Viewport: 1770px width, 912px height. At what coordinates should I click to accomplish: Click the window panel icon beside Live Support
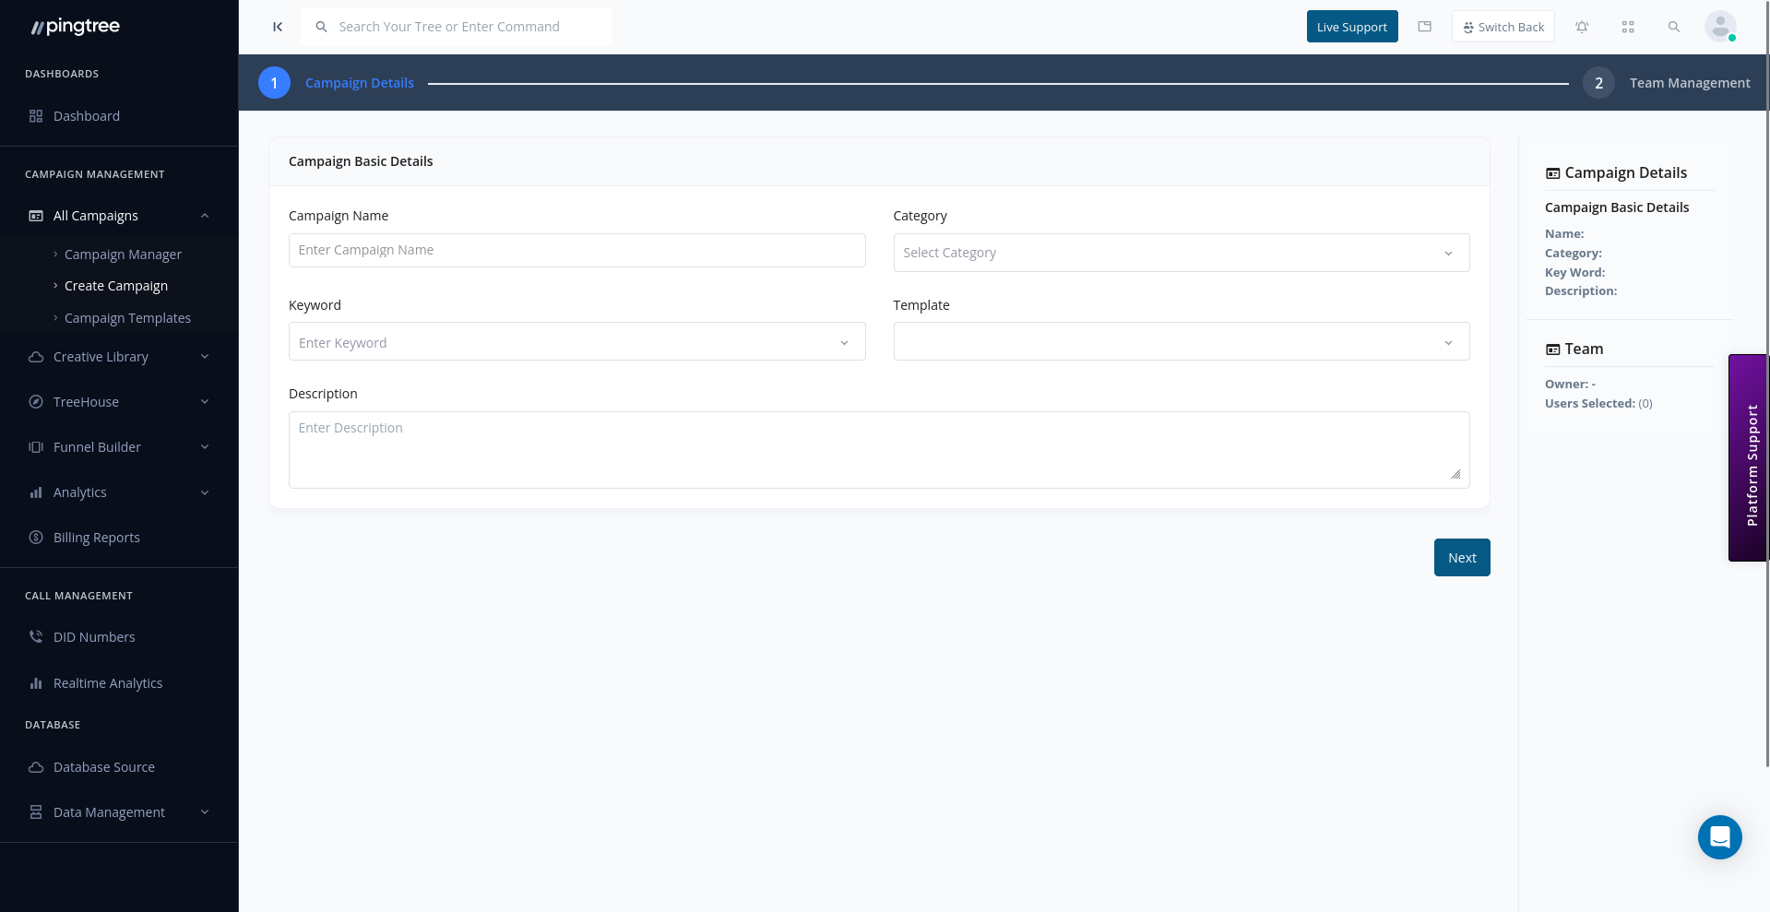click(1425, 27)
